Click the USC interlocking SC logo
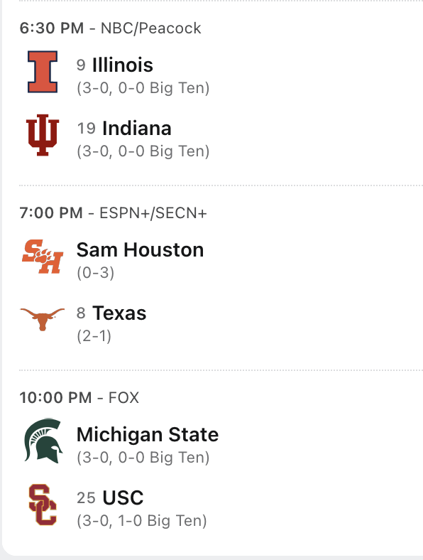 click(43, 505)
